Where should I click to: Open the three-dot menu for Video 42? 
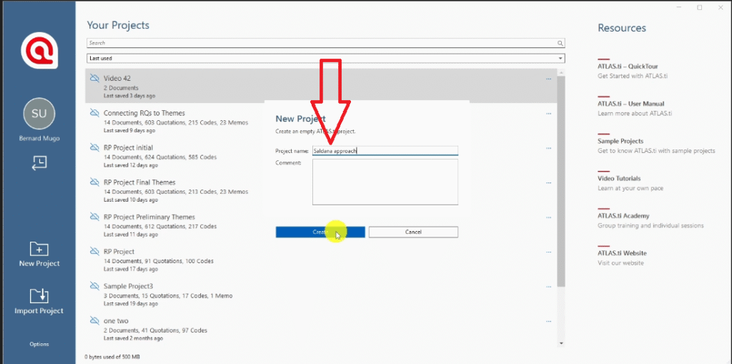pyautogui.click(x=548, y=79)
